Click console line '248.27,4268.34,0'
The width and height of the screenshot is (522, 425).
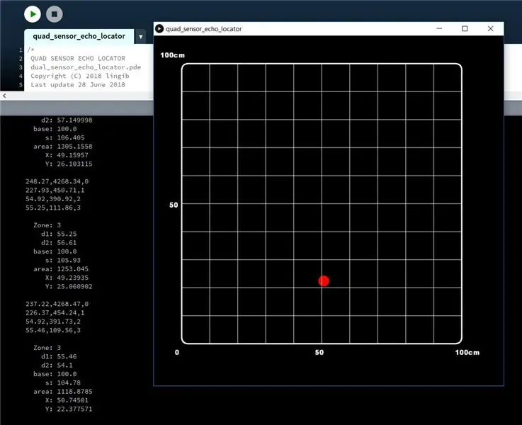57,181
